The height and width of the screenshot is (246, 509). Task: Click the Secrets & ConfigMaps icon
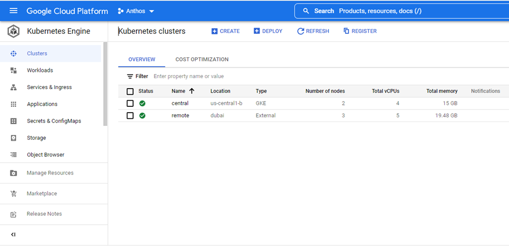(x=14, y=121)
